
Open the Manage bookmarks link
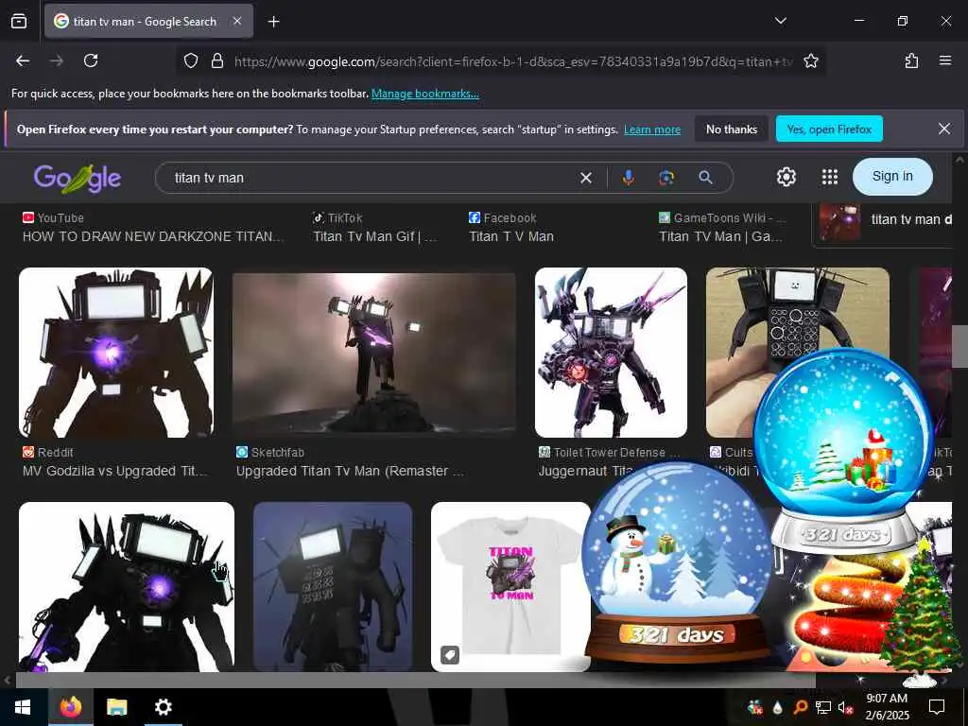pos(424,94)
